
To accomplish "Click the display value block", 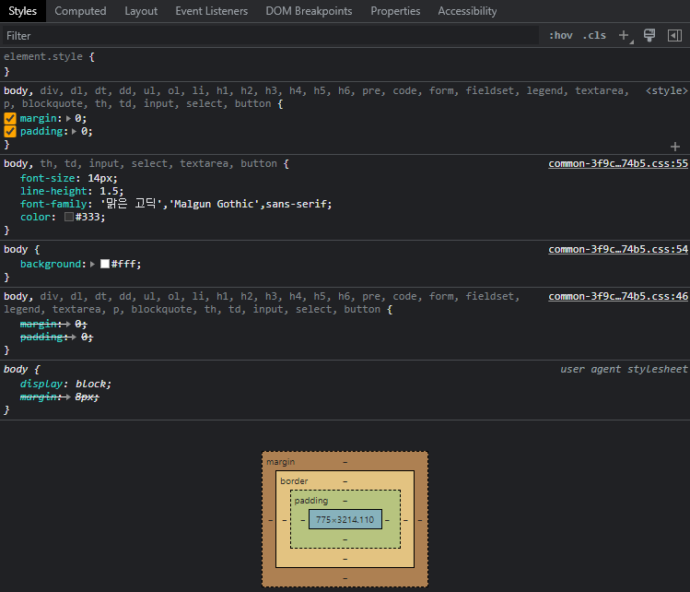I will pos(91,385).
